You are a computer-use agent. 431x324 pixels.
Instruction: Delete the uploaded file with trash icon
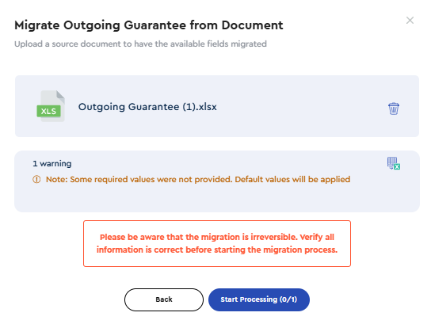point(393,109)
